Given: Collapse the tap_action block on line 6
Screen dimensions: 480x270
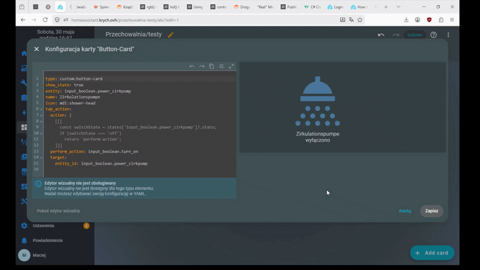Looking at the screenshot, I should pyautogui.click(x=41, y=109).
